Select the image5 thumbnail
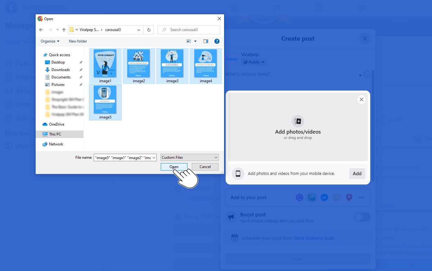Viewport: 432px width, 271px height. [x=105, y=102]
